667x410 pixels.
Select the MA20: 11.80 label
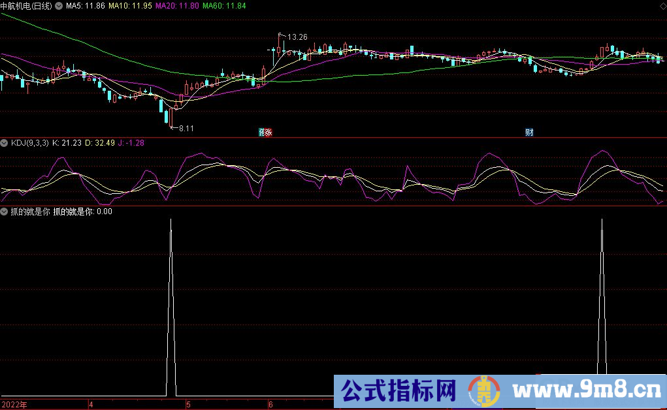point(177,6)
